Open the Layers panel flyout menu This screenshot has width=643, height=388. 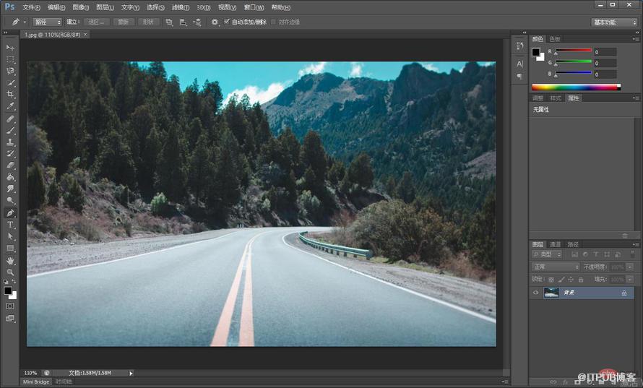pos(636,244)
